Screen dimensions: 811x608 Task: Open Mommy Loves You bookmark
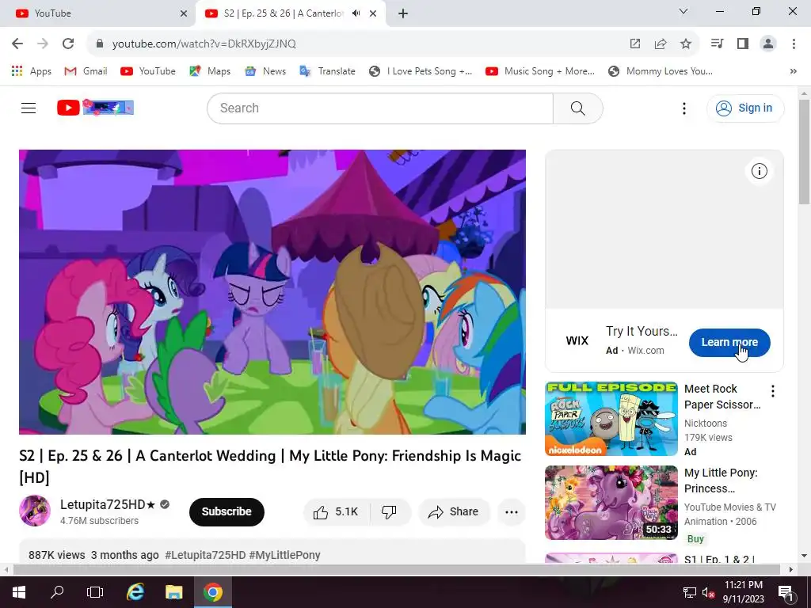[x=660, y=71]
